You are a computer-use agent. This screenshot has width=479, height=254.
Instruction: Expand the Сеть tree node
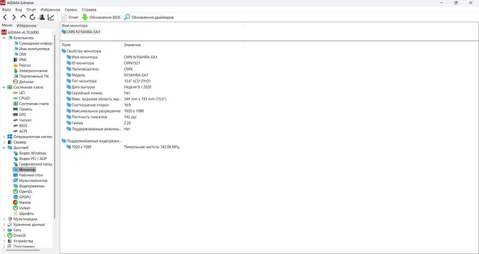click(4, 230)
